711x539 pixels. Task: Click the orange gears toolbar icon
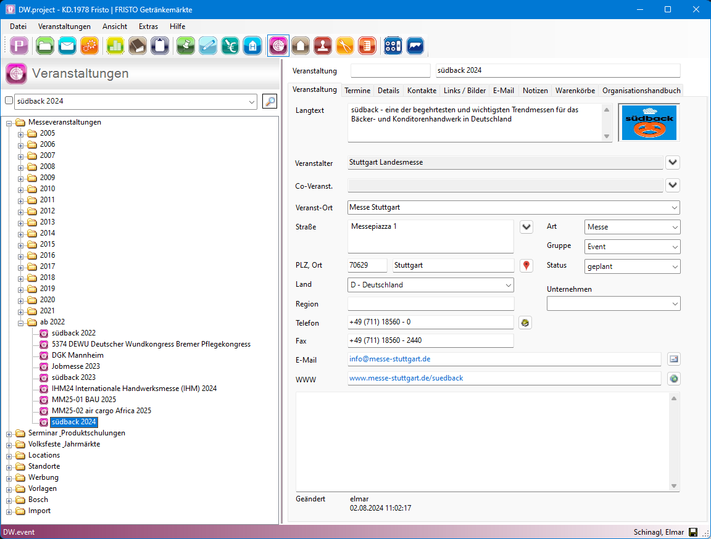click(x=89, y=46)
